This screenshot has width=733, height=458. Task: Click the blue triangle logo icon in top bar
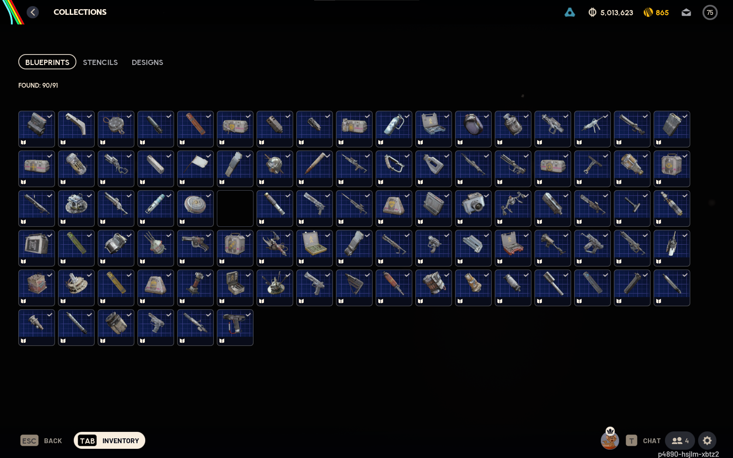coord(570,12)
